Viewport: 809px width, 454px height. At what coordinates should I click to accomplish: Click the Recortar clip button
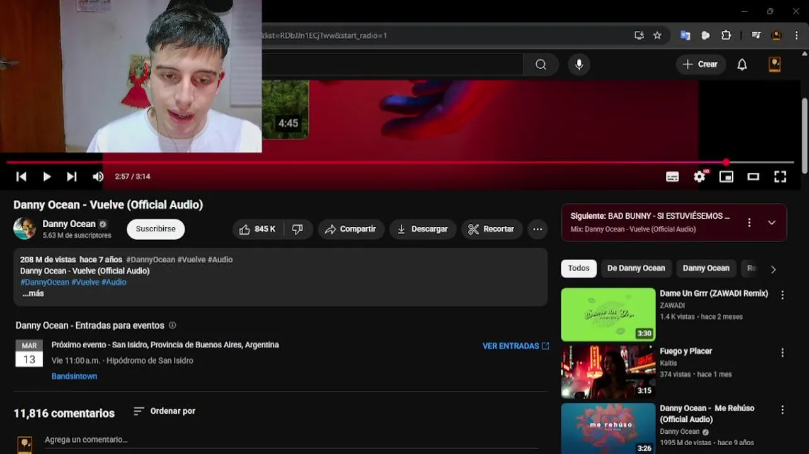pos(492,229)
